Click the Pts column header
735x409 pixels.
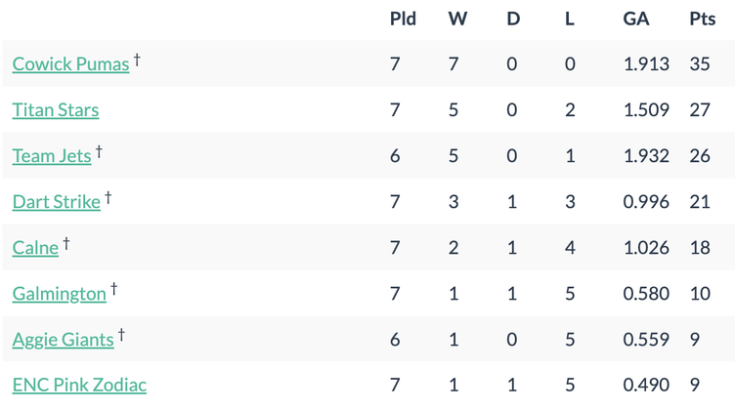702,19
